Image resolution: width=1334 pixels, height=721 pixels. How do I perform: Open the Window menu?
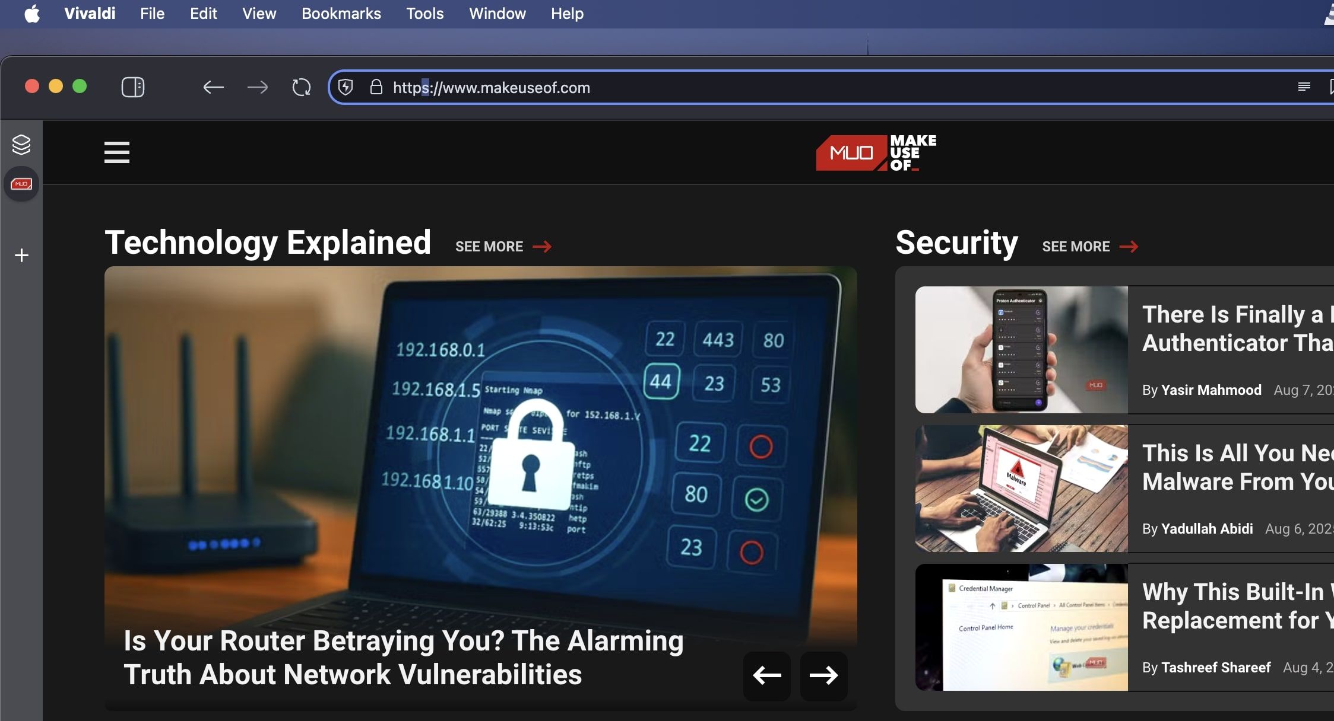(x=497, y=14)
